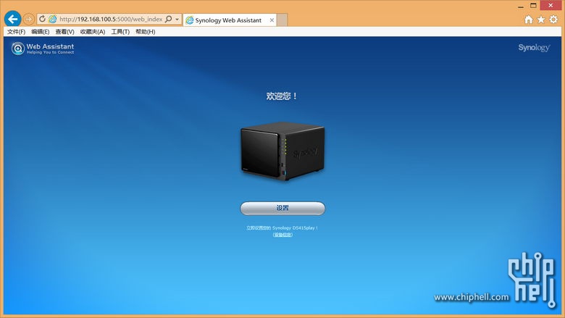
Task: Open the 编辑(E) menu
Action: tap(40, 32)
